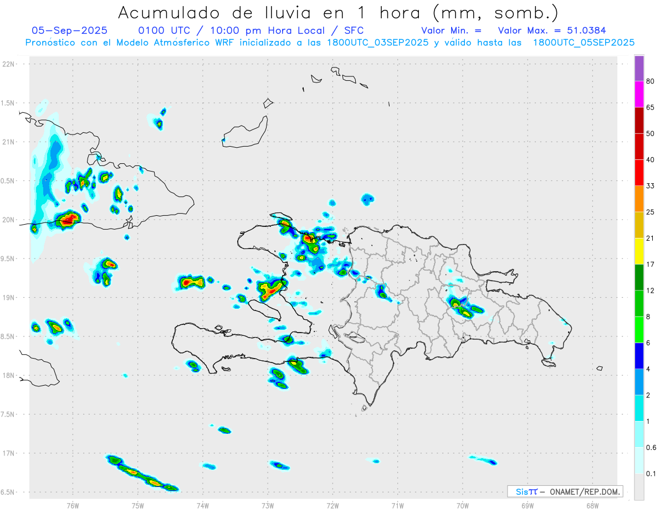Select the date text "05-Sep-2025"
The width and height of the screenshot is (665, 513).
(x=69, y=30)
